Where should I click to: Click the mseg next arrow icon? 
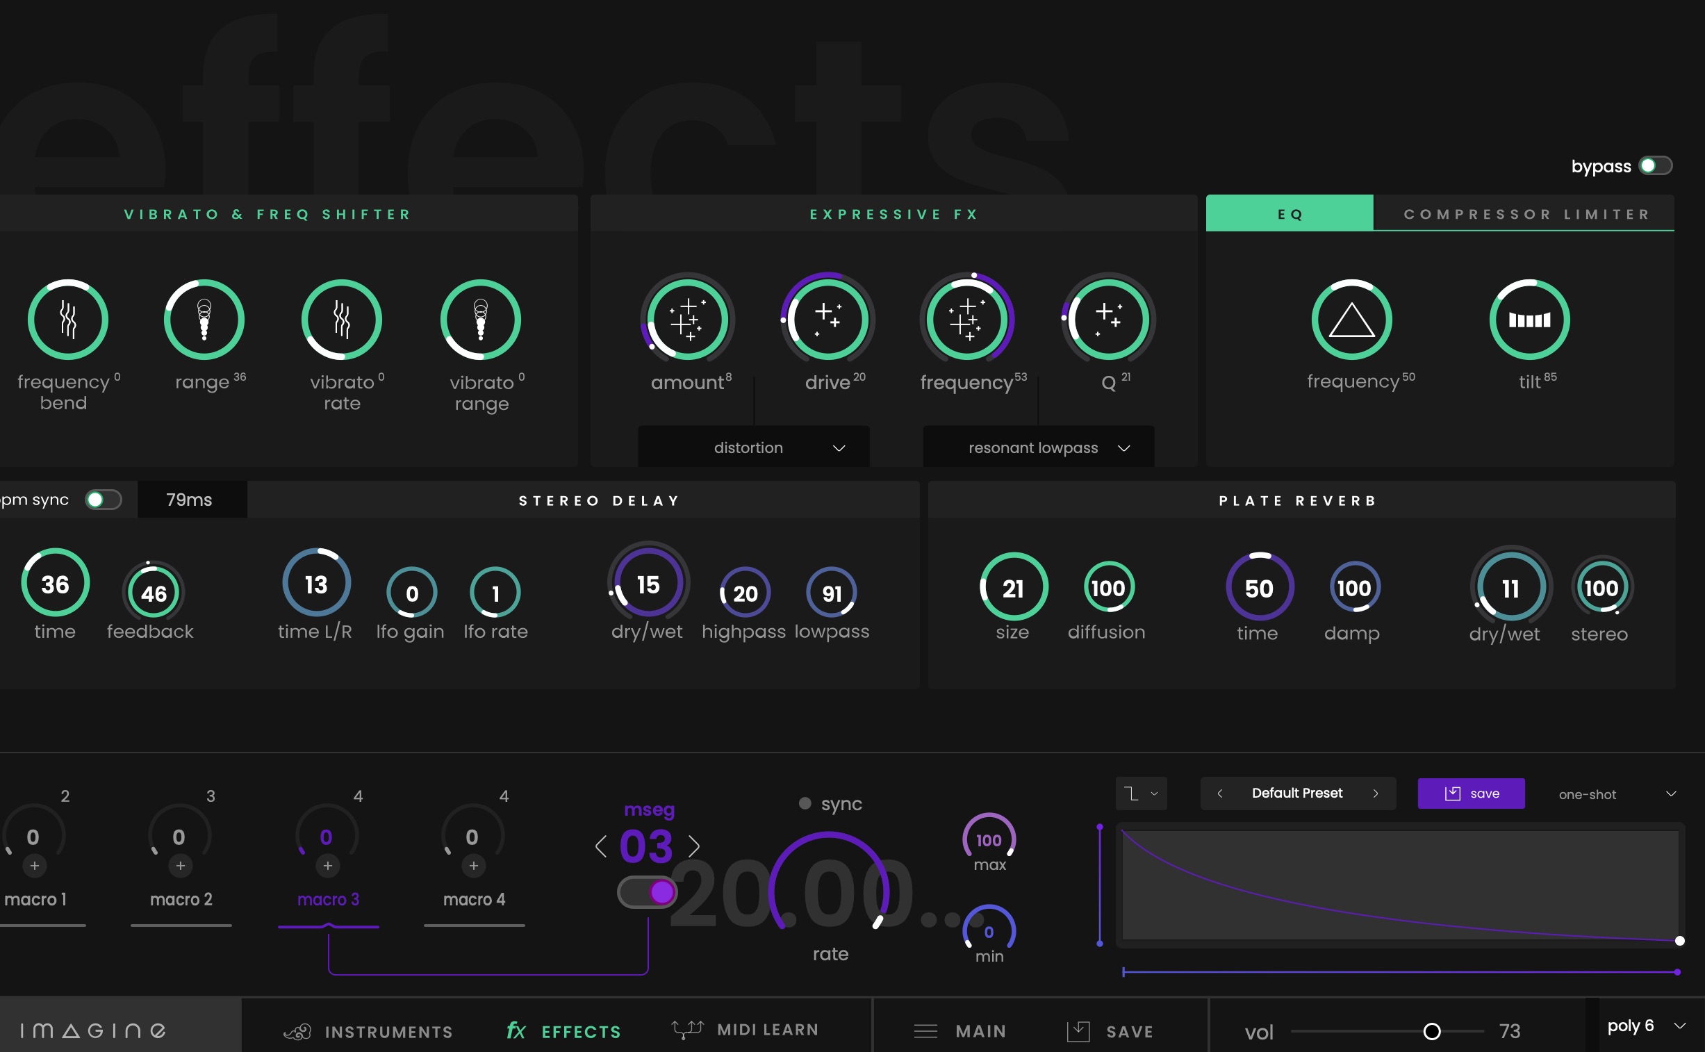[x=693, y=846]
